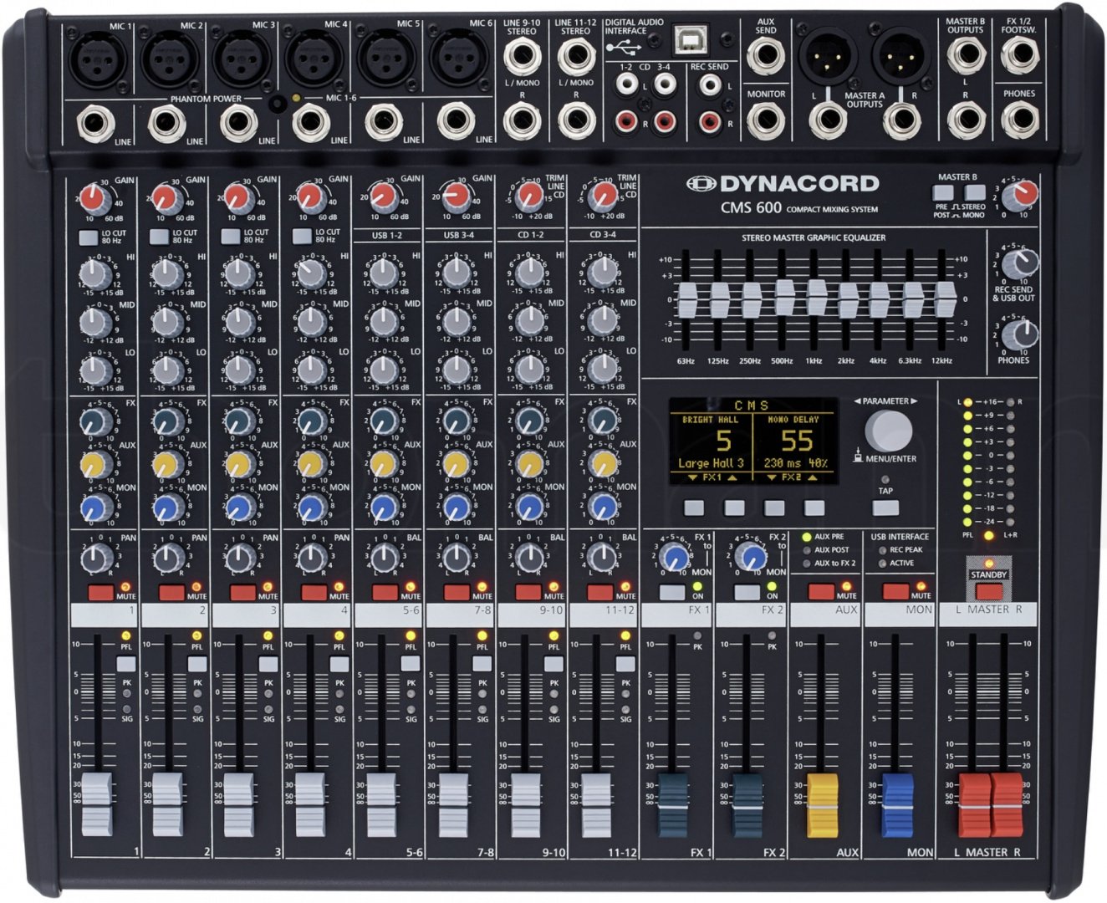
Task: Enable the PFL button on channel 2
Action: point(197,664)
